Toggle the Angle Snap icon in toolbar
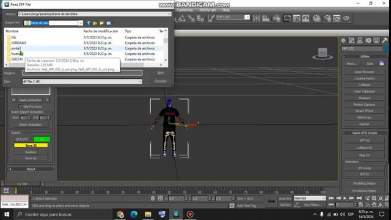391x220 pixels. click(x=182, y=18)
